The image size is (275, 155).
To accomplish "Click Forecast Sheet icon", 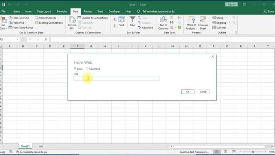I will pyautogui.click(x=203, y=23).
